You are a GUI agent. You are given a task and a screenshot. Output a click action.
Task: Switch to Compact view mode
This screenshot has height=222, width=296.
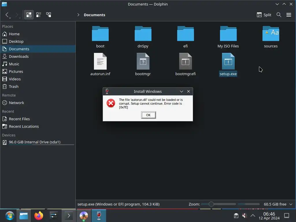tap(39, 15)
